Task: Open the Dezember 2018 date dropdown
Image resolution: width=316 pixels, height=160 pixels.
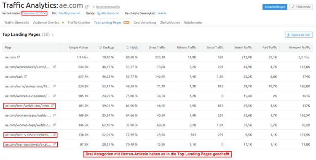Action: (x=34, y=13)
